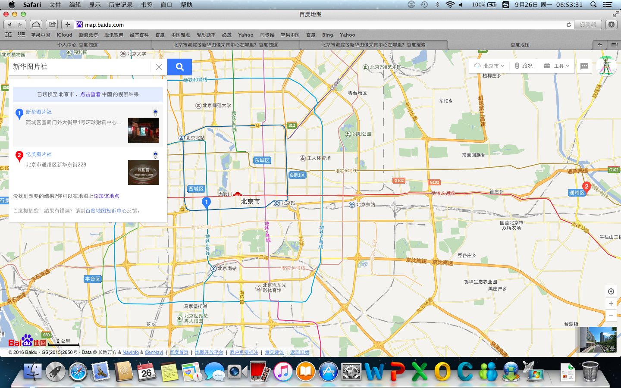This screenshot has width=621, height=388.
Task: Expand the 工具 tools dropdown
Action: (x=557, y=66)
